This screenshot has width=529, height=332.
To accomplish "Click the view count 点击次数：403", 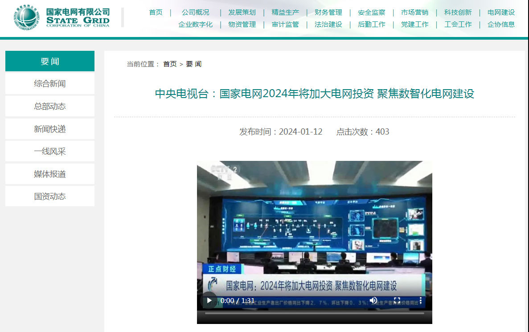I will click(x=363, y=131).
